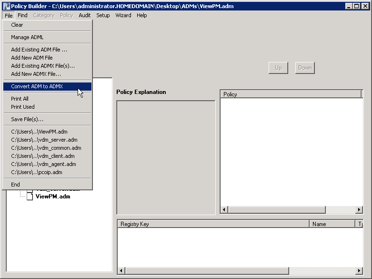The width and height of the screenshot is (372, 279).
Task: Click End to exit the application
Action: point(16,185)
